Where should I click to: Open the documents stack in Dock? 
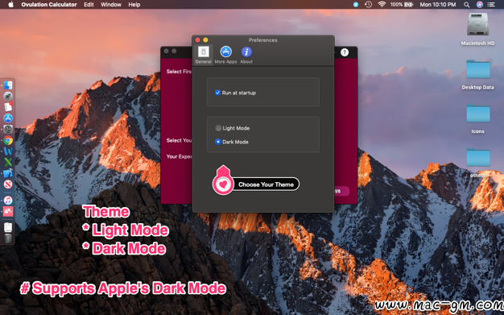pyautogui.click(x=8, y=227)
